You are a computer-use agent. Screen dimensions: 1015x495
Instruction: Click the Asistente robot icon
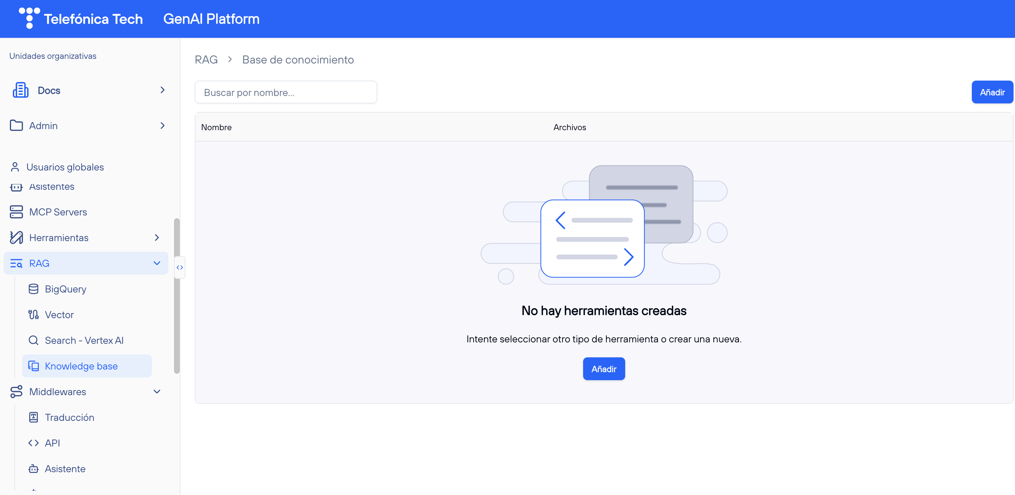tap(34, 469)
